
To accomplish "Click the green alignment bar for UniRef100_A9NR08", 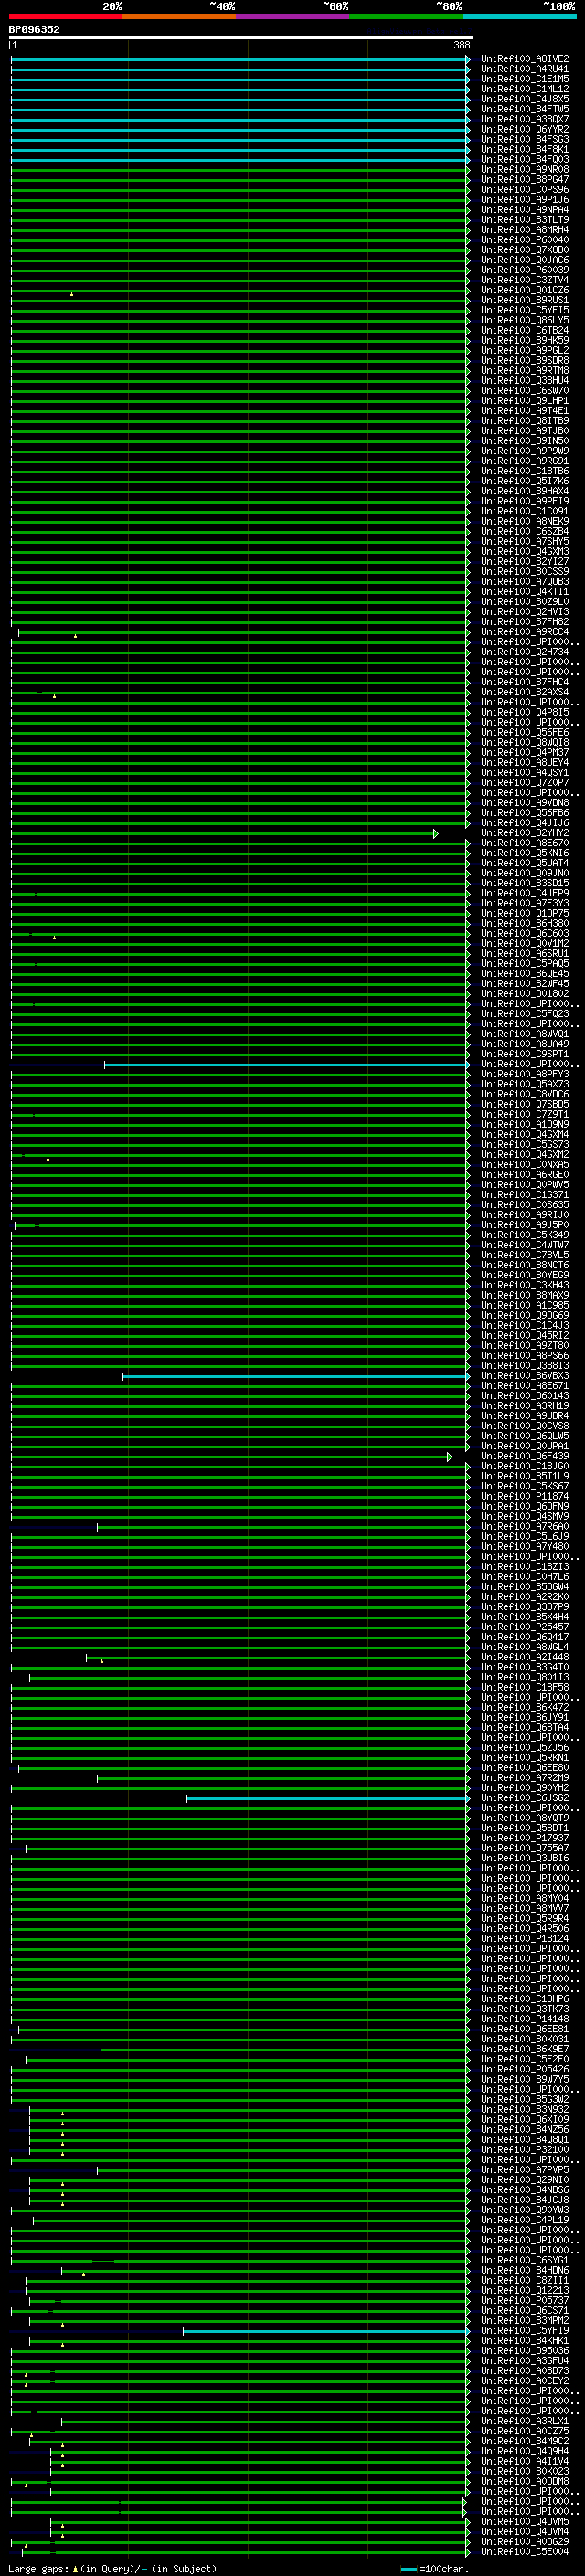I will click(x=240, y=170).
